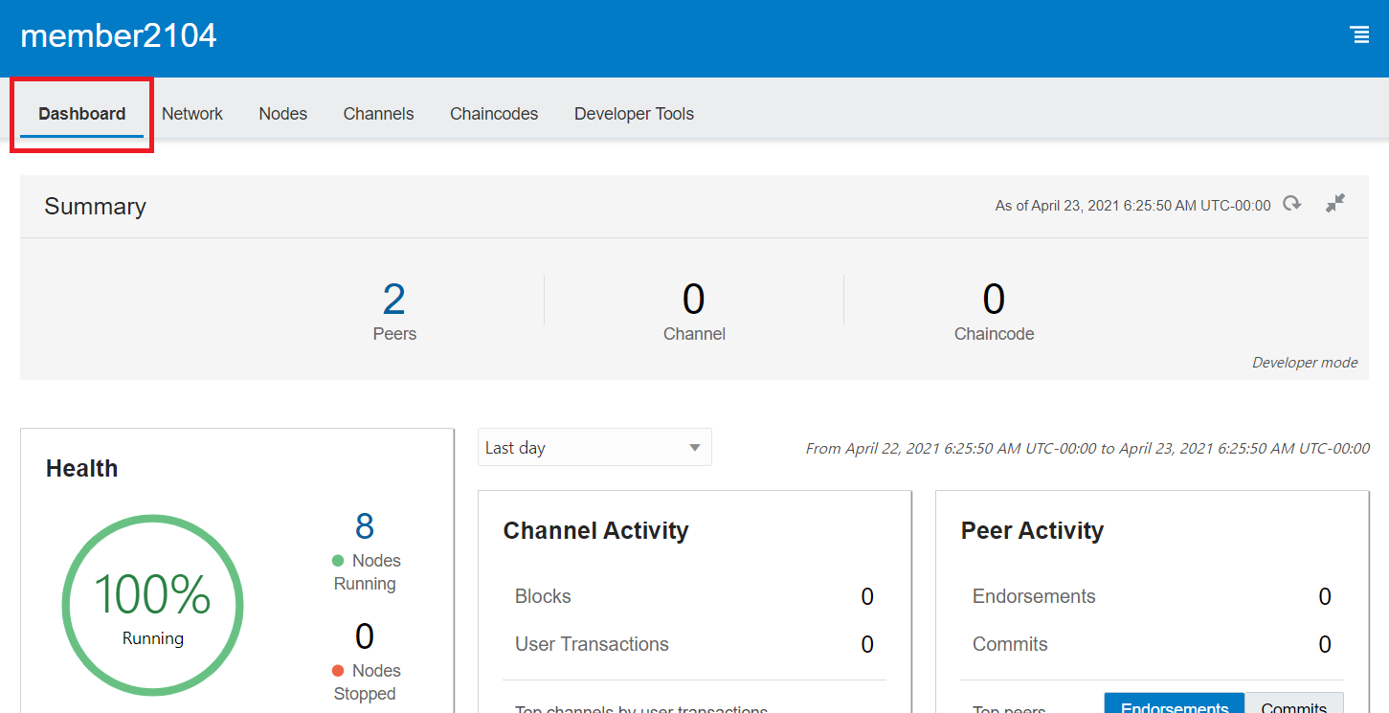Viewport: 1389px width, 713px height.
Task: Open the Nodes tab
Action: point(282,113)
